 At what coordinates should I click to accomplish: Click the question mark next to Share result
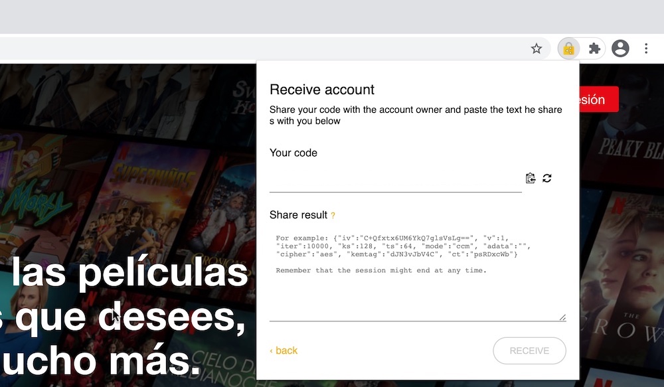point(333,216)
